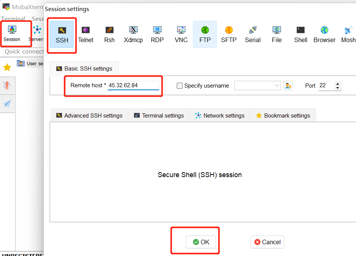Select the Serial session type

pyautogui.click(x=253, y=35)
